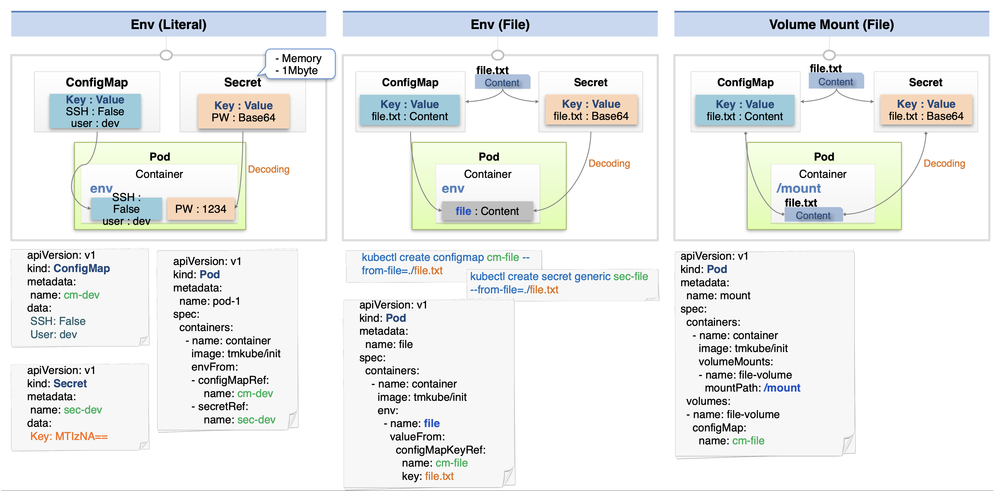The height and width of the screenshot is (491, 1001).
Task: Select the PW Base64 Secret box
Action: (244, 111)
